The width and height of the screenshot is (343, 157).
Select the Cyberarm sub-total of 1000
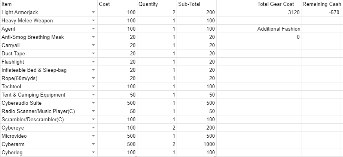click(196, 144)
